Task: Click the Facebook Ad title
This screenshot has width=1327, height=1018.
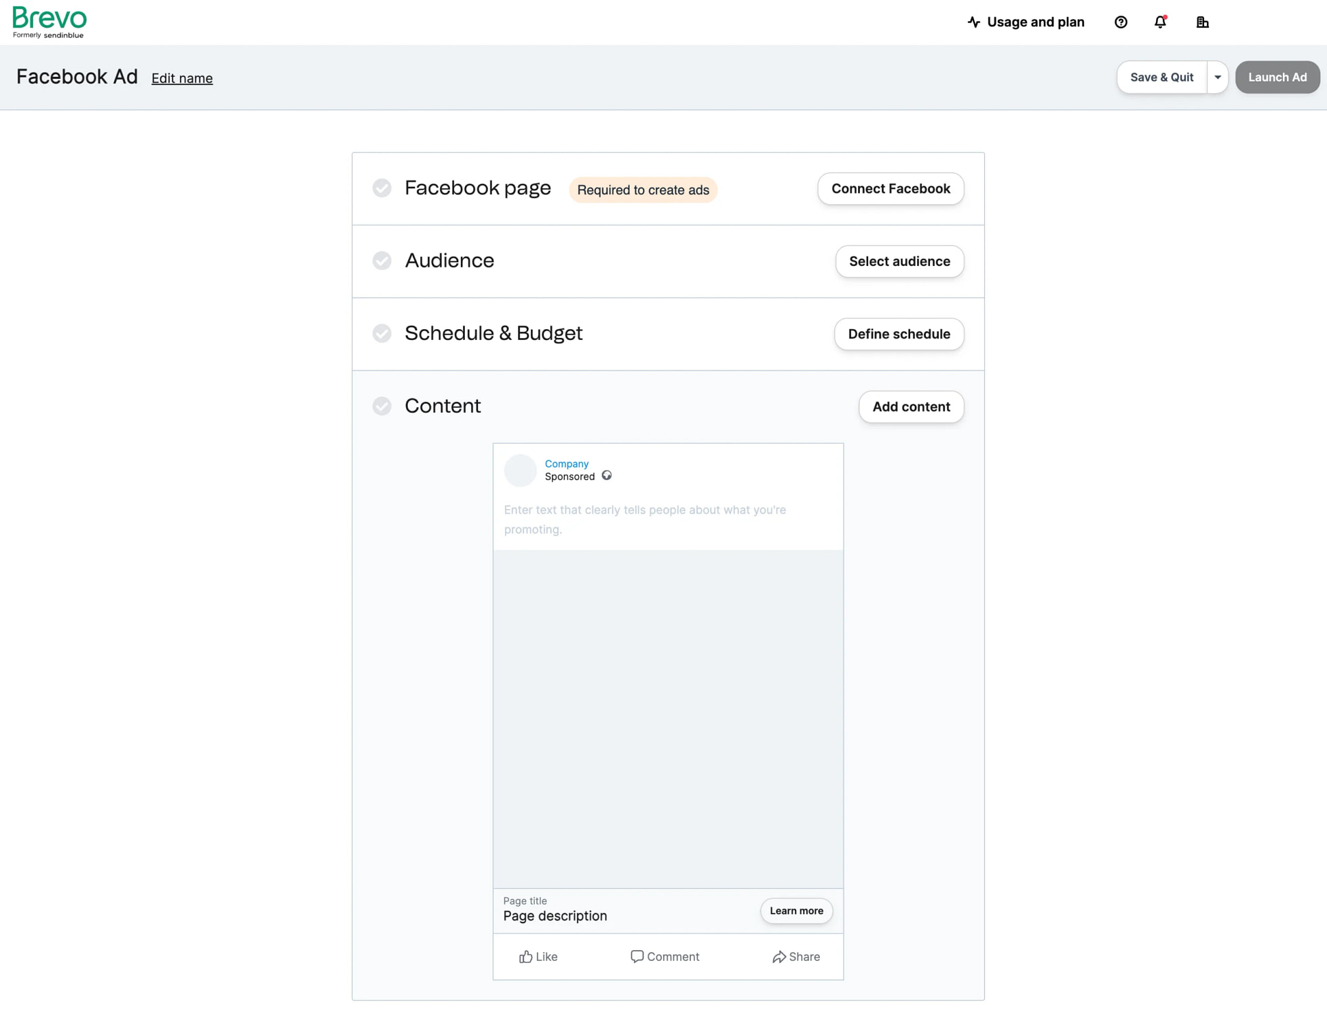Action: (77, 77)
